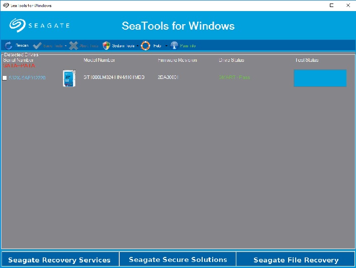Maximize the SeaTools window

click(331, 5)
